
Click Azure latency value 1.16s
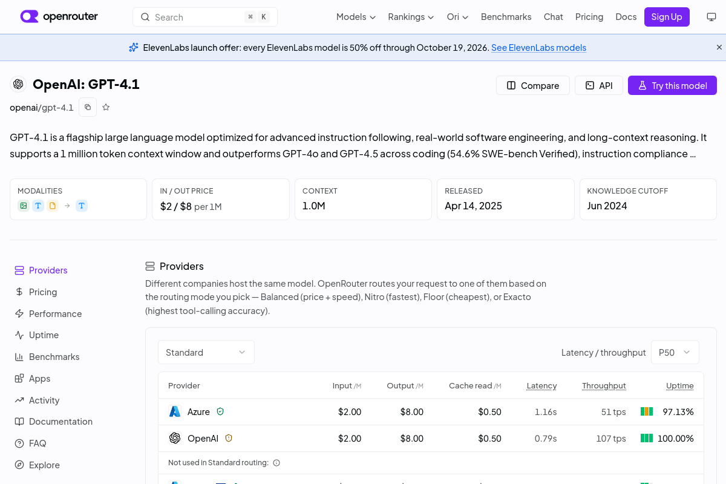(546, 412)
